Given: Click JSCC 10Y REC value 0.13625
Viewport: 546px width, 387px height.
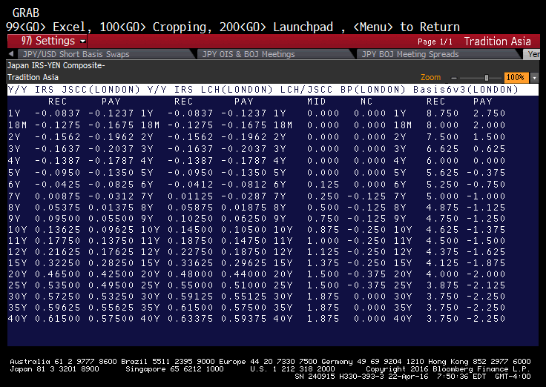Looking at the screenshot, I should 57,230.
